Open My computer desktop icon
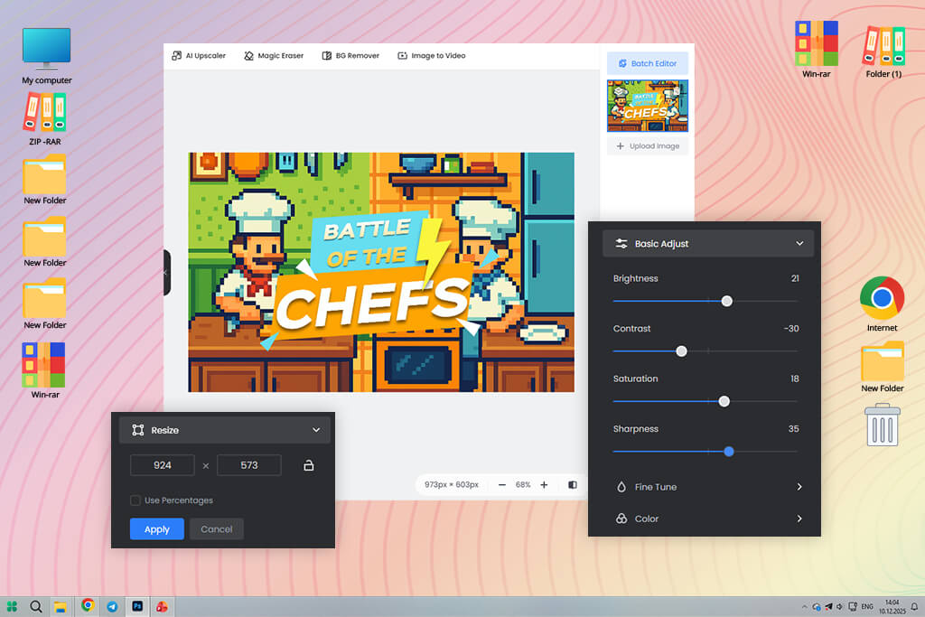Image resolution: width=925 pixels, height=617 pixels. click(47, 56)
